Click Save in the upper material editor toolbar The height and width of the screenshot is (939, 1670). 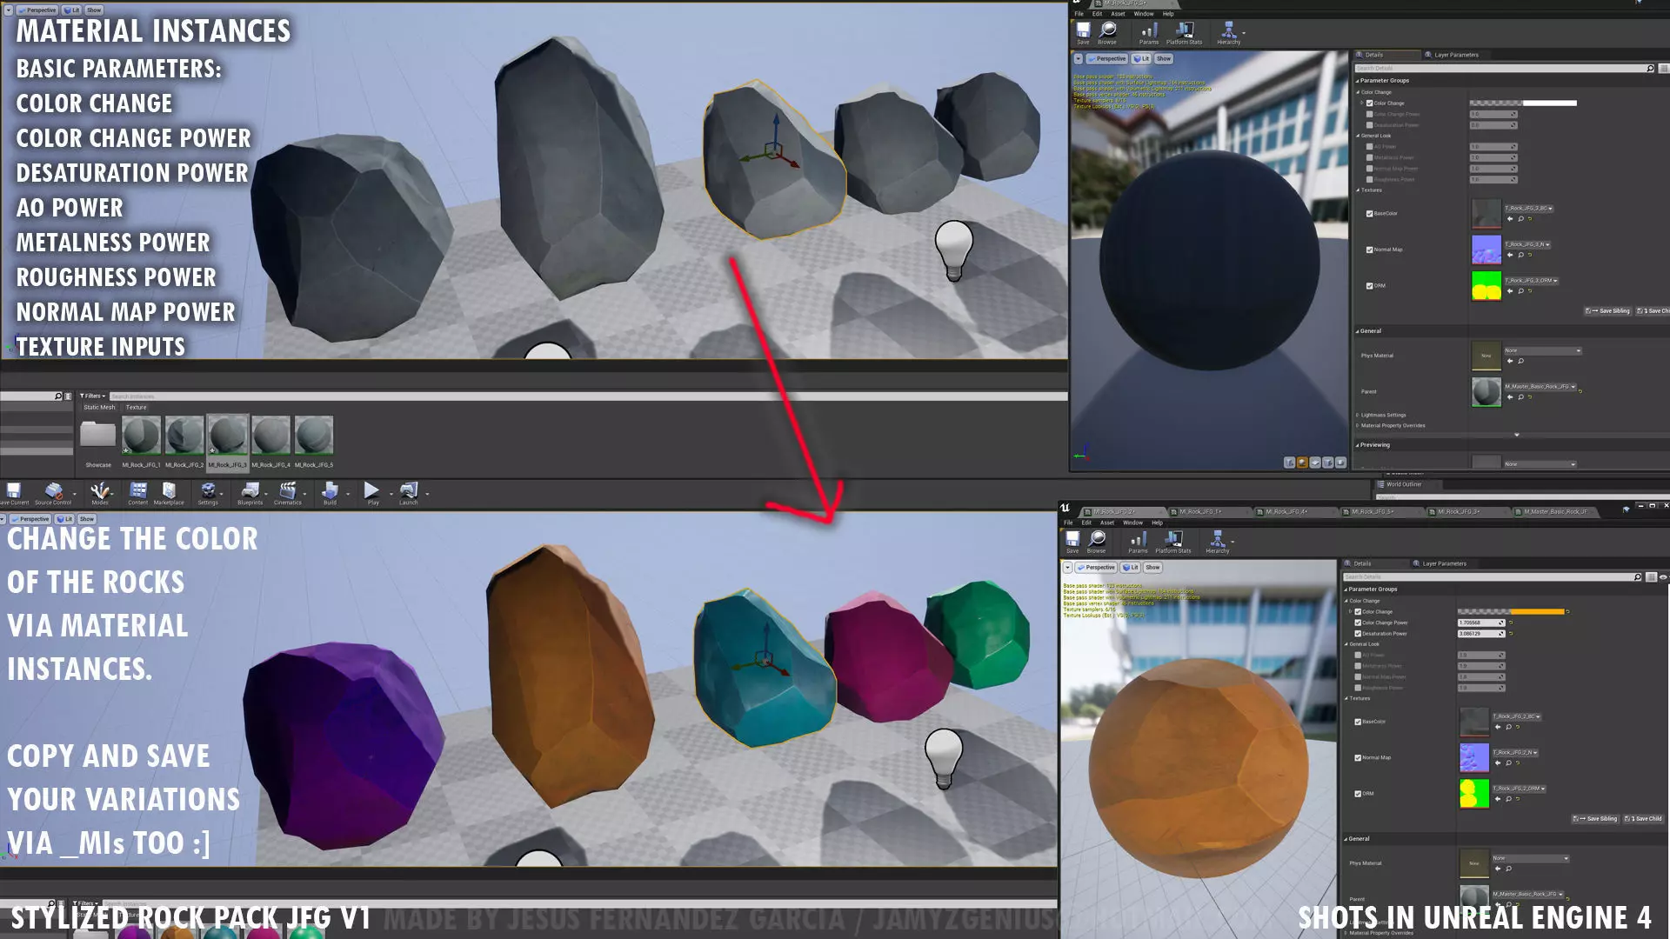coord(1083,33)
